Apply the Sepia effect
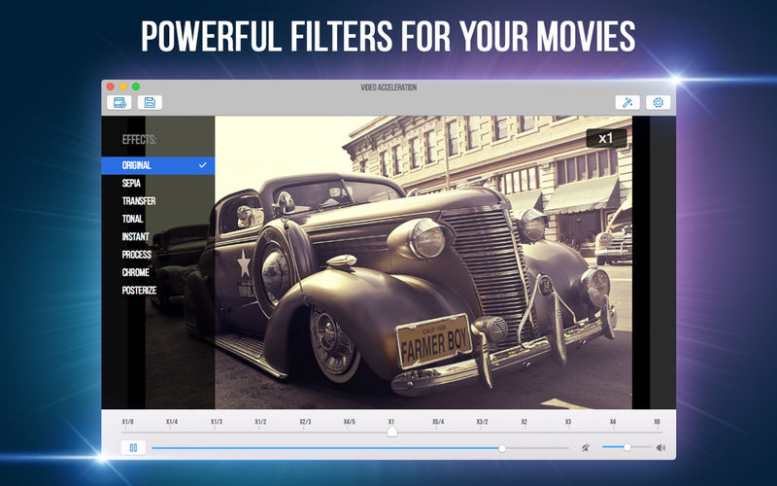The width and height of the screenshot is (777, 486). pos(131,183)
